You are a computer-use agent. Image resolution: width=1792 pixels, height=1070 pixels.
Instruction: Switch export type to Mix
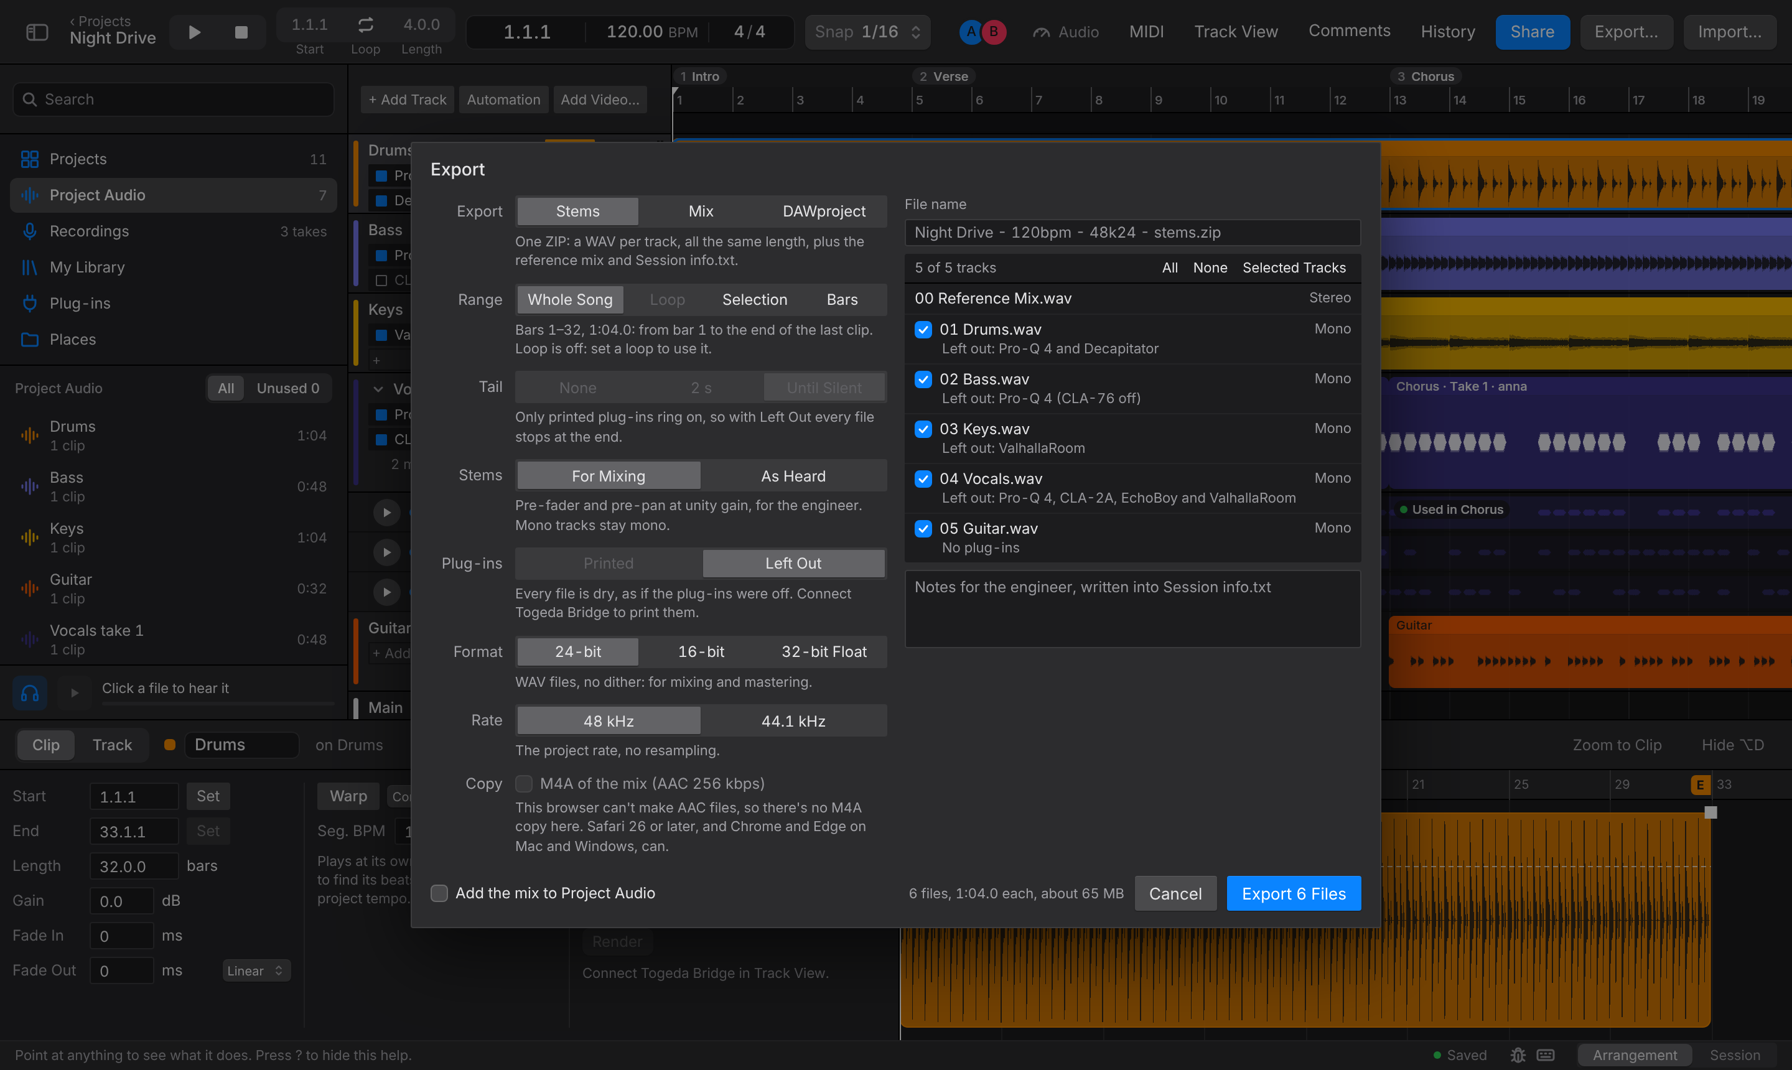[701, 212]
